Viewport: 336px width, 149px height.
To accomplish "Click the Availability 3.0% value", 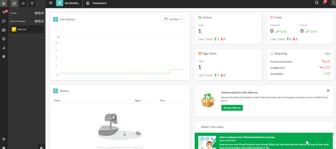I will (327, 74).
